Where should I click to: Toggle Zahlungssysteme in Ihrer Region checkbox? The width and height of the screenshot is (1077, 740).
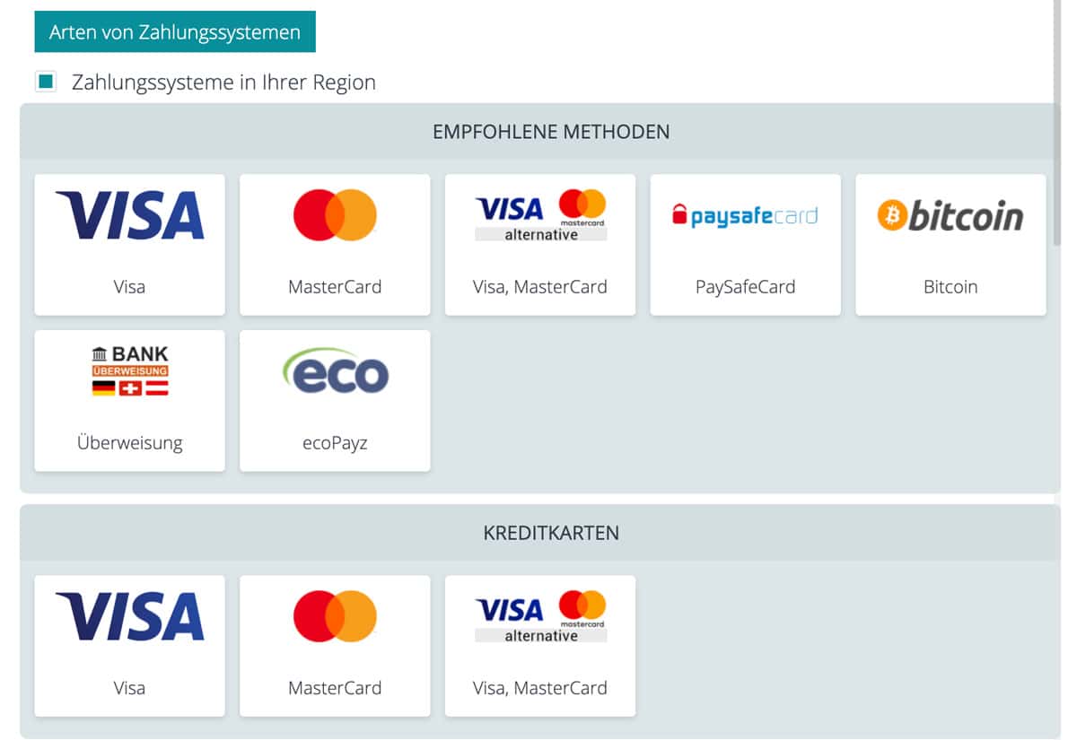coord(45,82)
